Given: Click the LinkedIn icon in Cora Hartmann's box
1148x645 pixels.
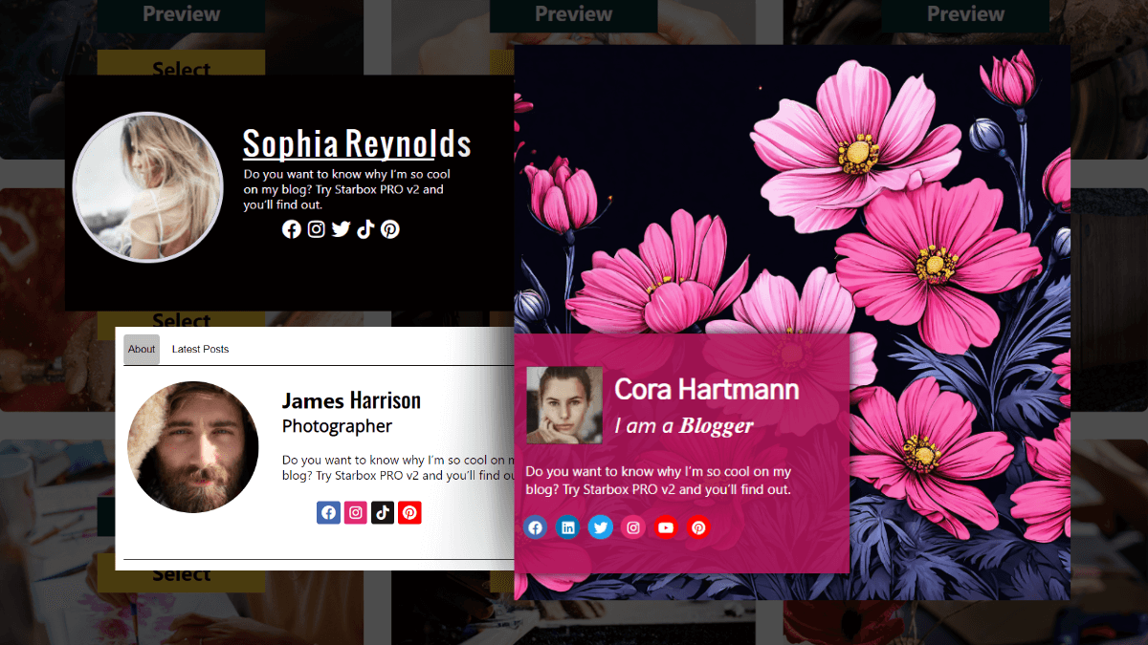Looking at the screenshot, I should 567,527.
